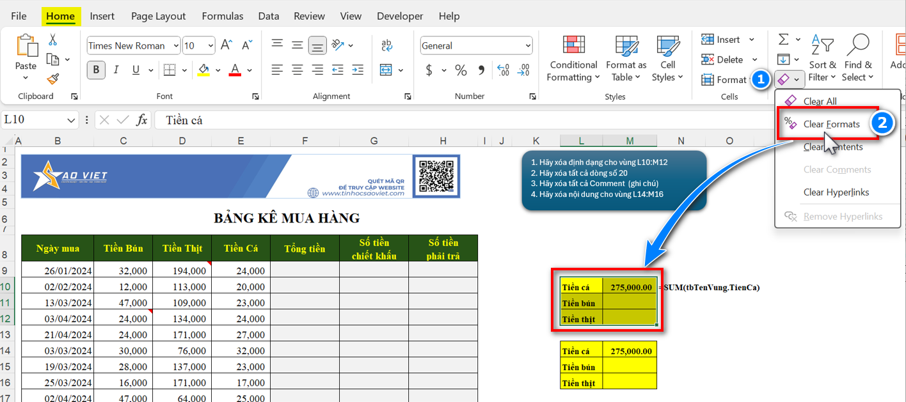Open the Page Layout tab
The height and width of the screenshot is (402, 906).
pyautogui.click(x=158, y=16)
